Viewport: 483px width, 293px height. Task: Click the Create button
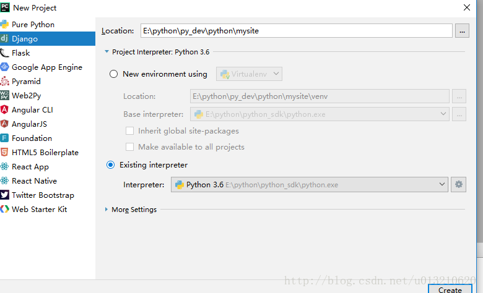pyautogui.click(x=450, y=289)
